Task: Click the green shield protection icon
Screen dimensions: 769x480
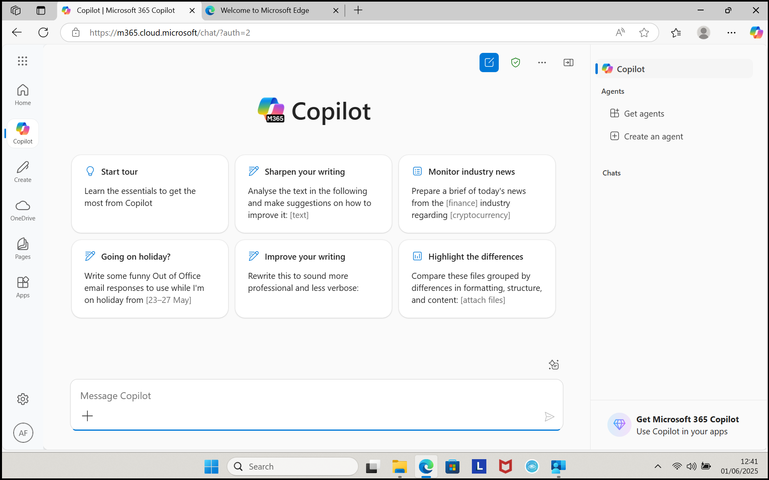Action: 515,63
